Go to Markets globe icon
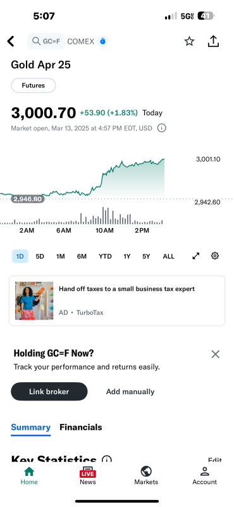Image resolution: width=234 pixels, height=507 pixels. click(x=146, y=475)
